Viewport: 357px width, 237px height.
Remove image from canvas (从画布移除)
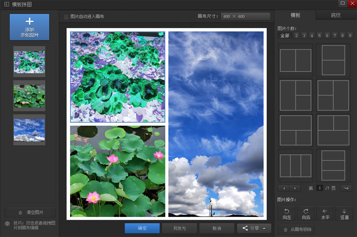[297, 229]
